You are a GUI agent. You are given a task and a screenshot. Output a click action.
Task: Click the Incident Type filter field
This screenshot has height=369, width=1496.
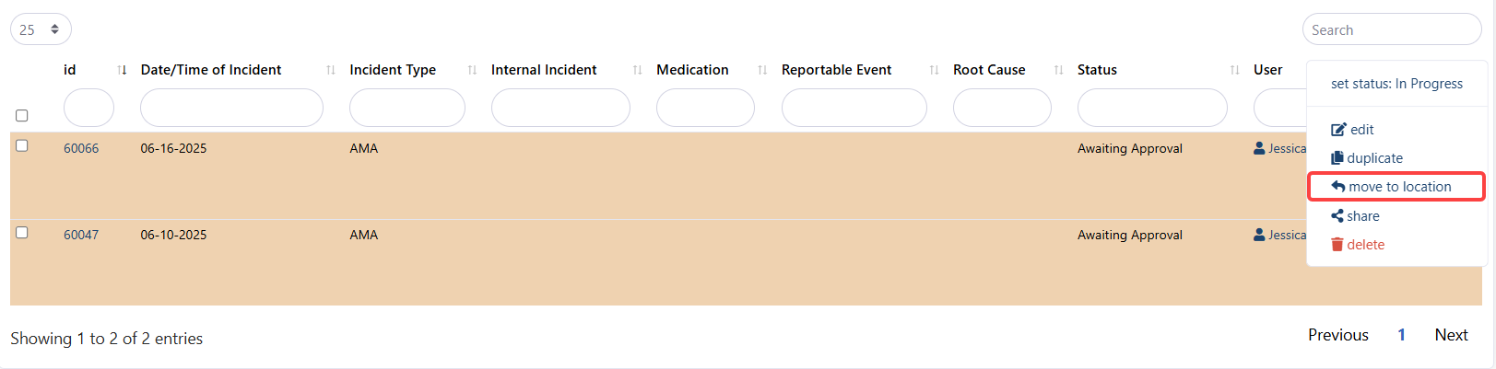click(406, 108)
